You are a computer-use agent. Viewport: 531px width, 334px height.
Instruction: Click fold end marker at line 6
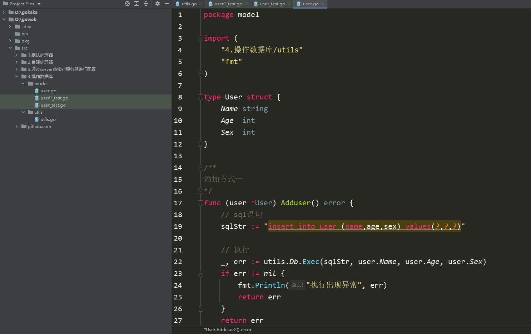click(200, 73)
